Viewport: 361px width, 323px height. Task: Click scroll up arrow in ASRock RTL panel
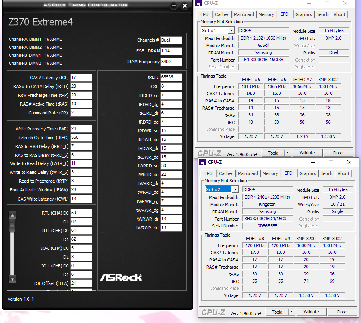click(12, 215)
